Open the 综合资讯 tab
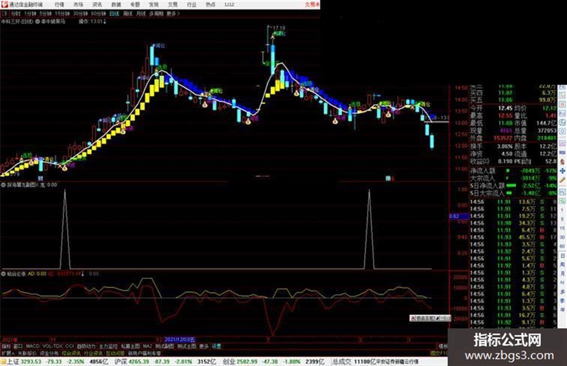 click(71, 353)
